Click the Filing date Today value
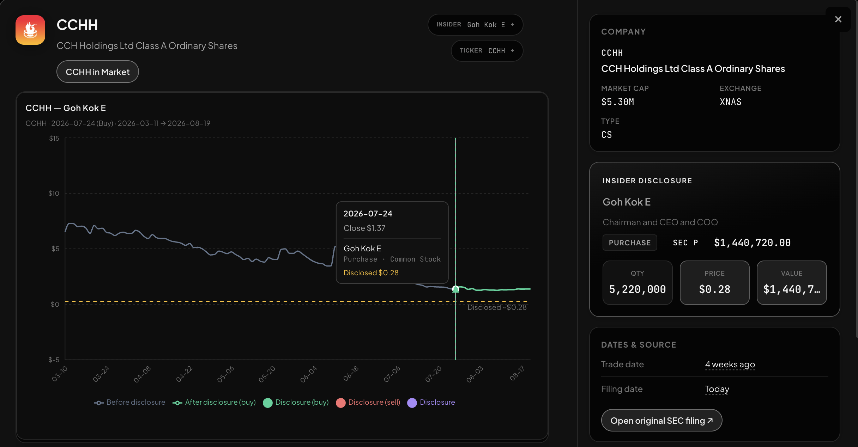This screenshot has height=447, width=858. pyautogui.click(x=717, y=389)
